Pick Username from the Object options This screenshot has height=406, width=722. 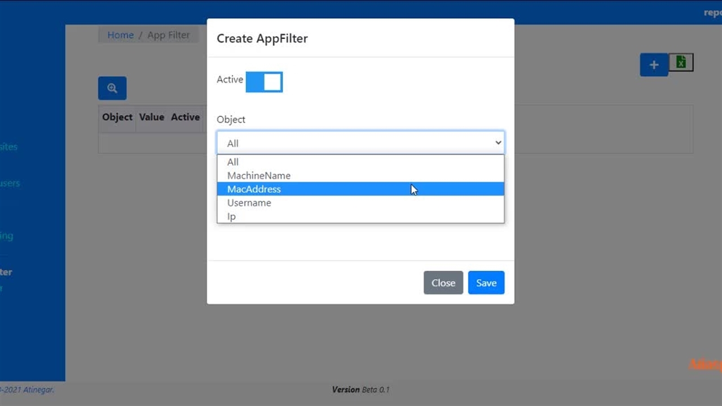[249, 202]
